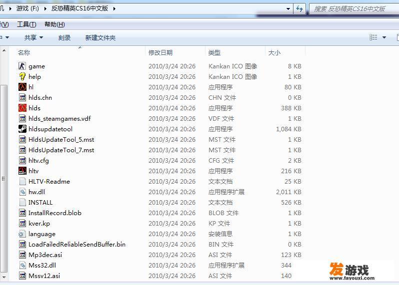The width and height of the screenshot is (399, 285).
Task: Select the hldsupdatetool Steam icon
Action: click(22, 129)
